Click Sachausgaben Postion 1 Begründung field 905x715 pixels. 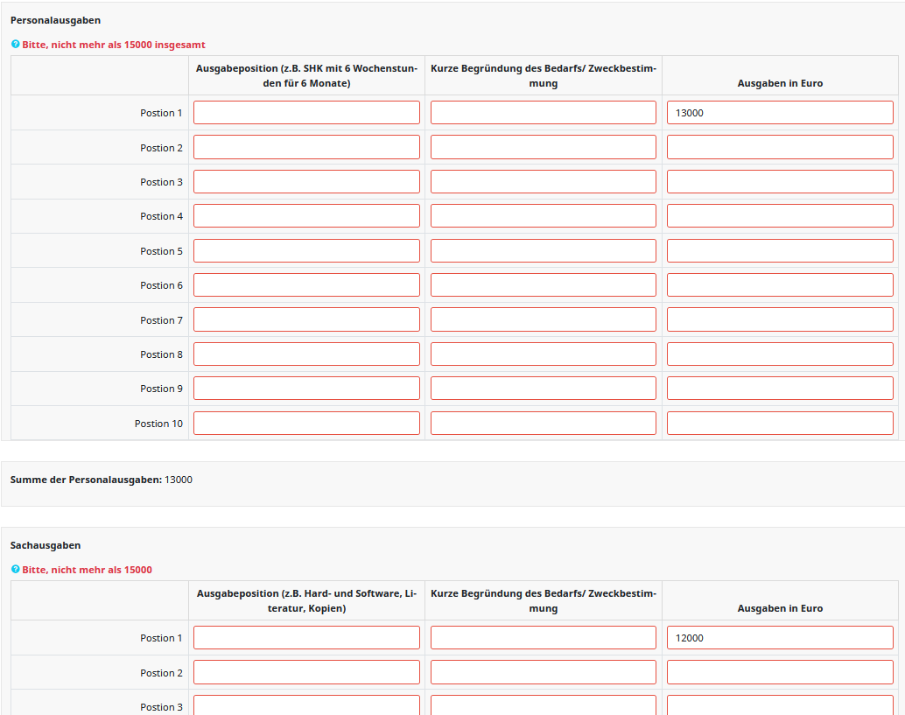coord(544,638)
